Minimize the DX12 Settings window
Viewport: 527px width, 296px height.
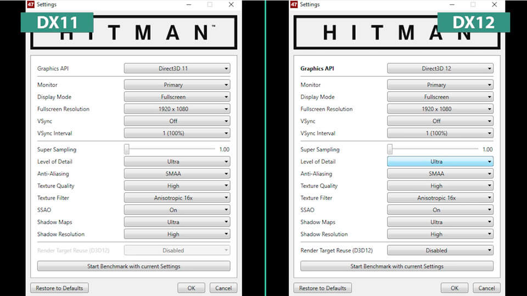coord(452,4)
